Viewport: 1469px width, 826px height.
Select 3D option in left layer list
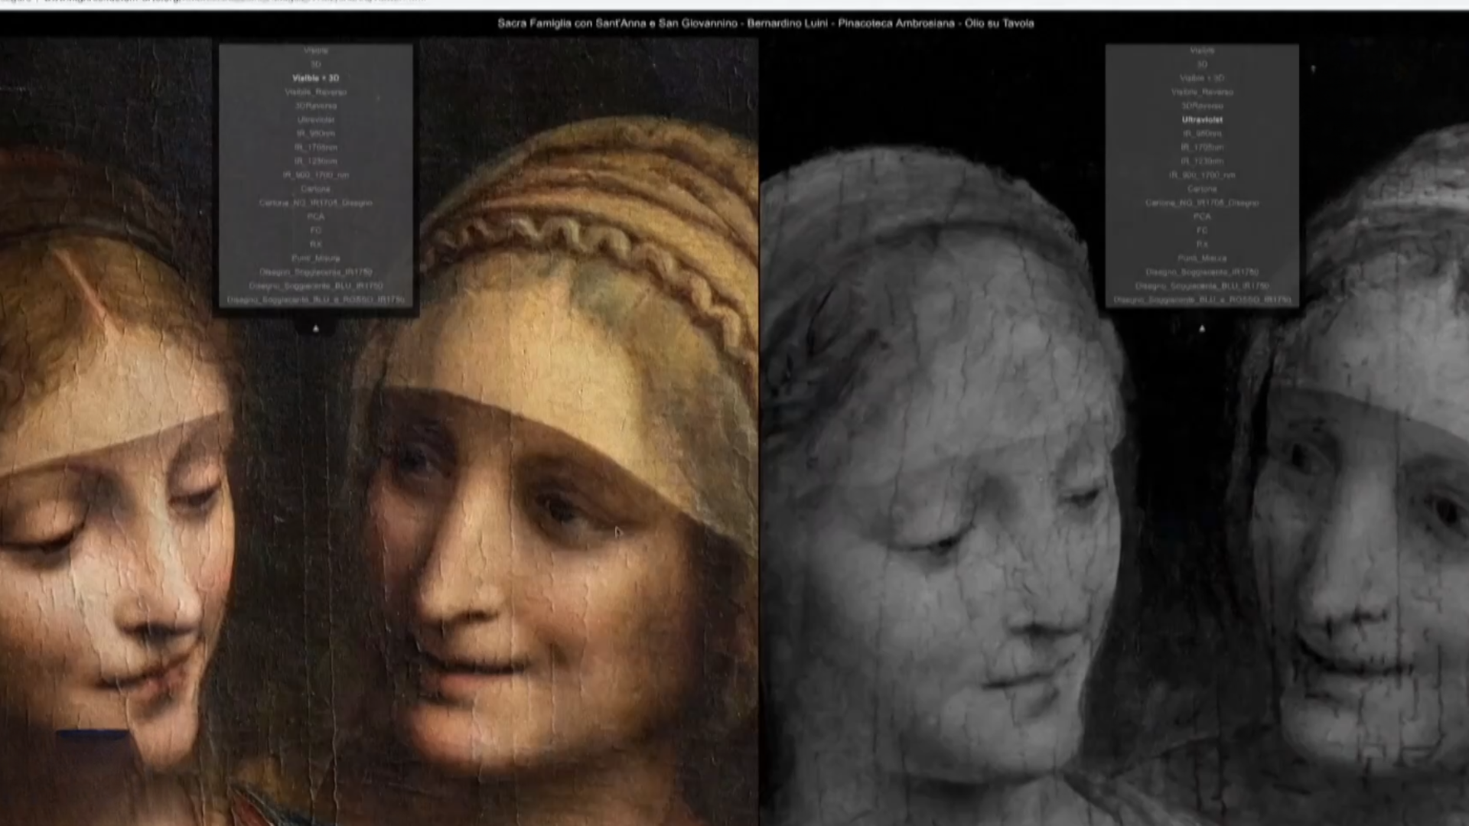click(x=315, y=64)
